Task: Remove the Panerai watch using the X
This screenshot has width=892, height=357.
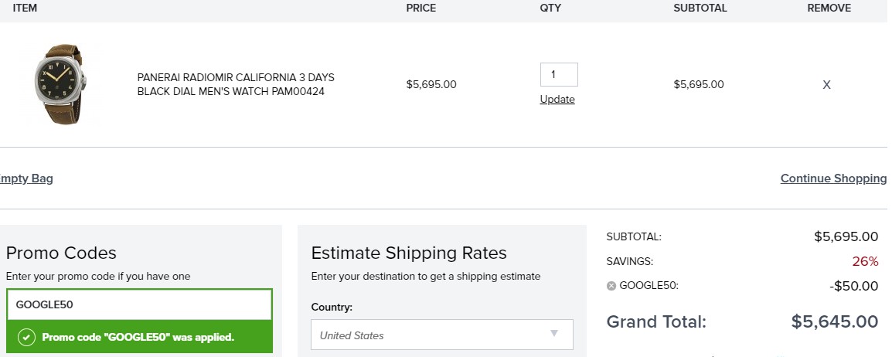Action: point(826,85)
